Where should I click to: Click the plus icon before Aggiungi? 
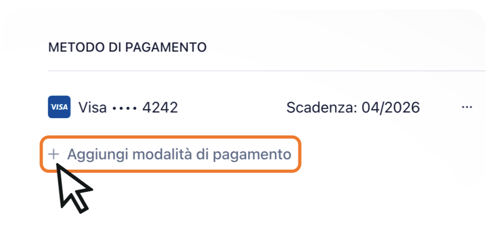[x=53, y=155]
